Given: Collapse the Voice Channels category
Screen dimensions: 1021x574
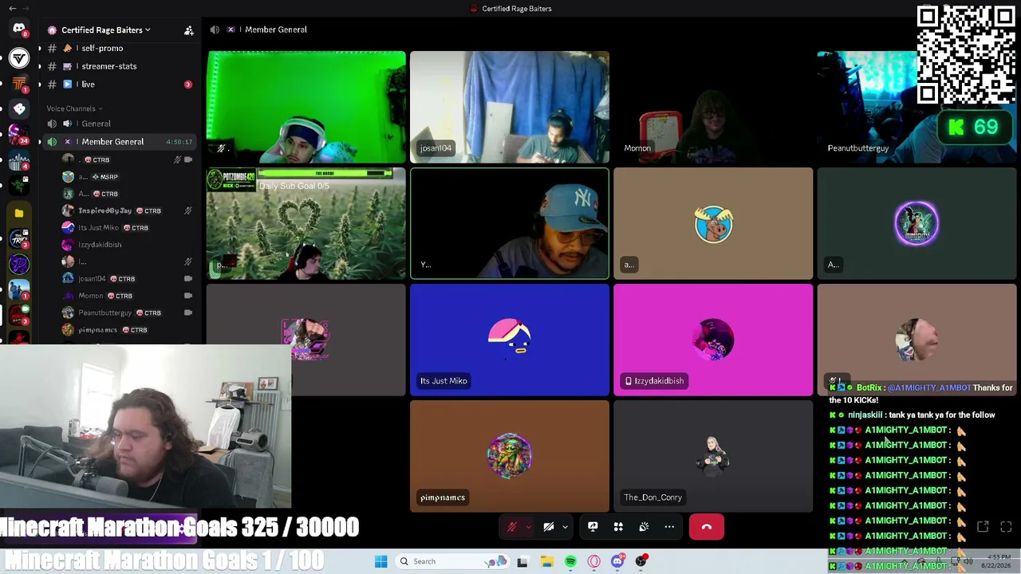Looking at the screenshot, I should tap(74, 108).
